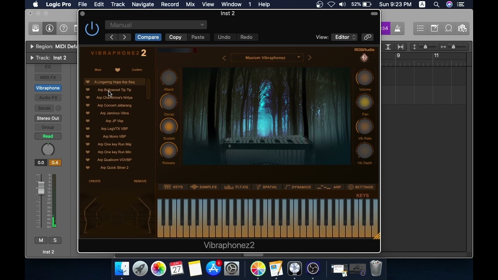Open the Loop Browser icon

pos(448,28)
